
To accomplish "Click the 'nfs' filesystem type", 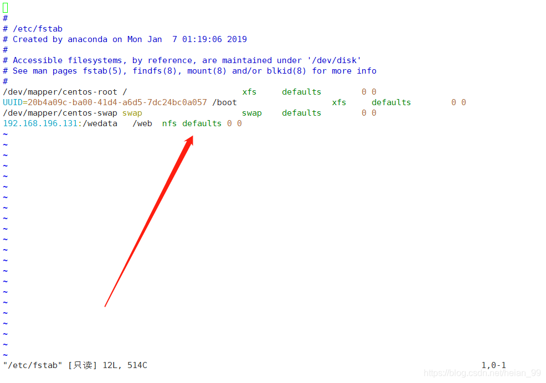I will [x=169, y=123].
